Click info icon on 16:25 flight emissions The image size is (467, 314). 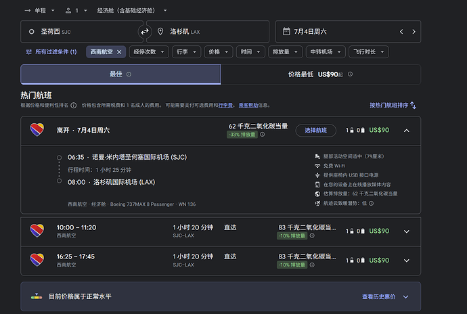pyautogui.click(x=312, y=265)
